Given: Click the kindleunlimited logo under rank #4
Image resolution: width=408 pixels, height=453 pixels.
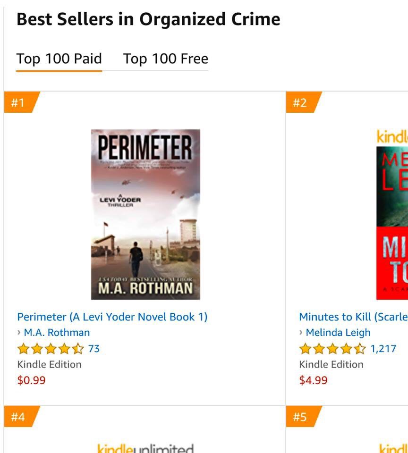Looking at the screenshot, I should click(x=145, y=448).
